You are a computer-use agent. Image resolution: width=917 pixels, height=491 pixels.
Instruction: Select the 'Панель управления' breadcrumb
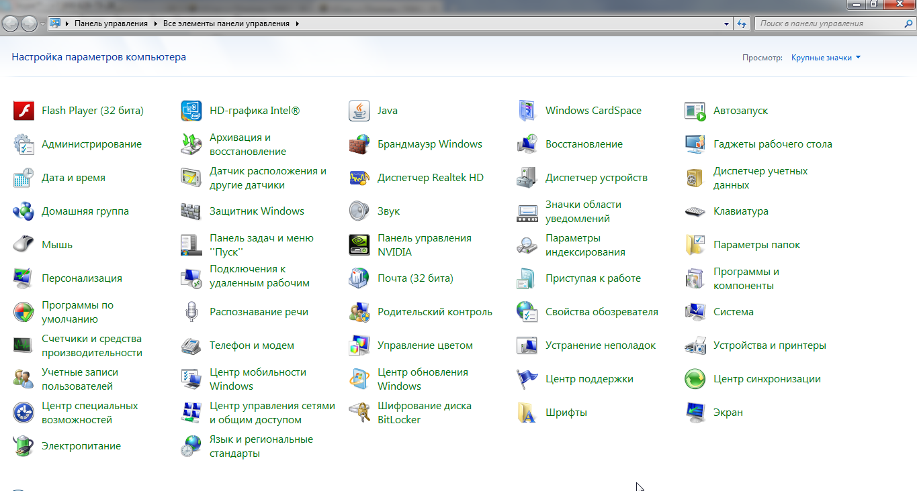click(111, 23)
